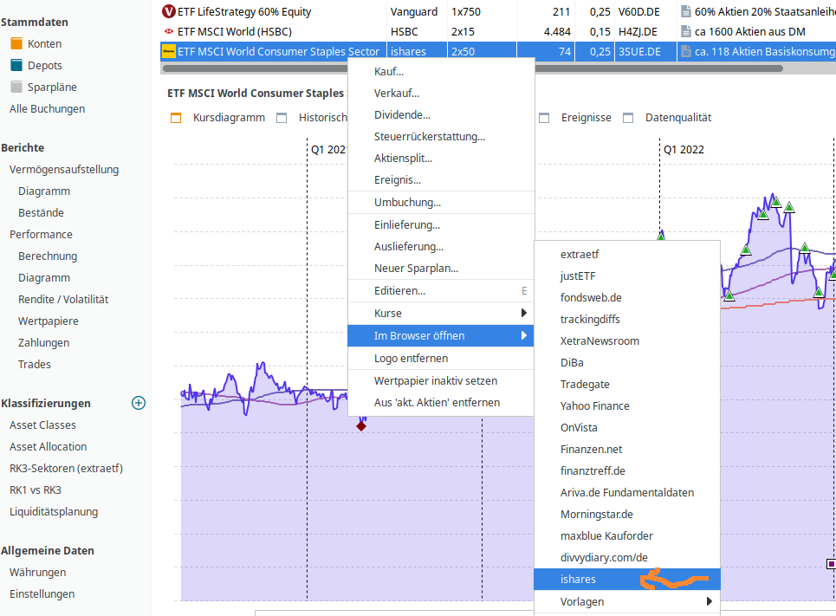Open Einstellungen in sidebar
Image resolution: width=836 pixels, height=616 pixels.
(x=42, y=594)
